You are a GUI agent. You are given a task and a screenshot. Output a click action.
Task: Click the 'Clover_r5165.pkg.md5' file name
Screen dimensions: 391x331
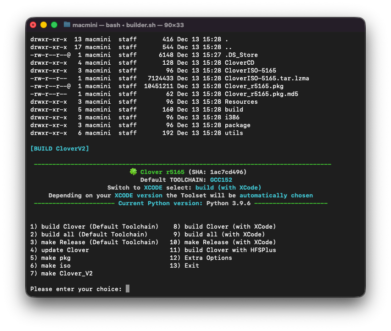click(261, 94)
